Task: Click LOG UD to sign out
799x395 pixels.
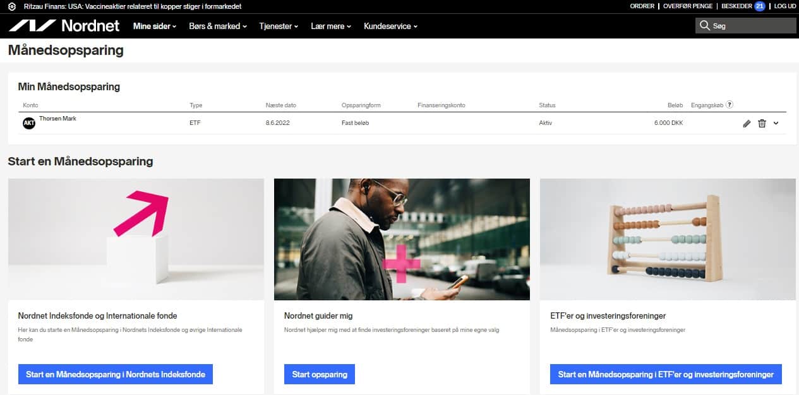Action: point(784,6)
